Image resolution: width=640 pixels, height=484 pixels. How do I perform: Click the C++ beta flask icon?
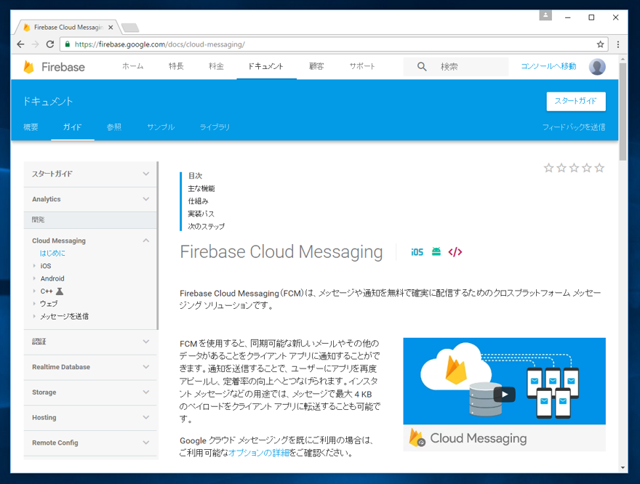(60, 291)
